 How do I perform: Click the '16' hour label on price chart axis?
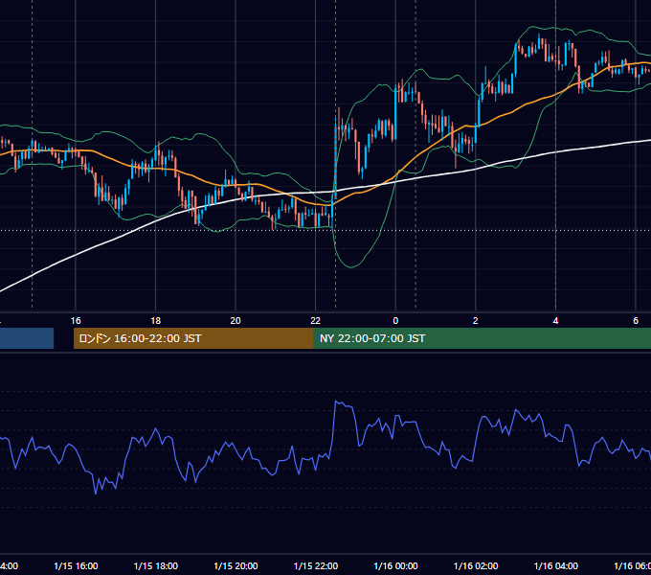click(76, 321)
